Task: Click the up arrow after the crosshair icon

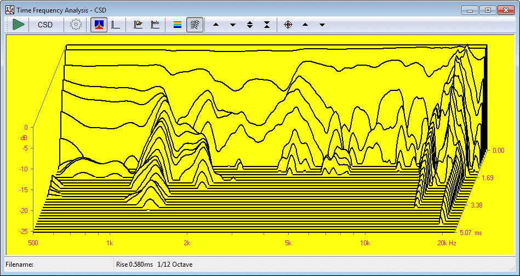Action: (x=305, y=25)
